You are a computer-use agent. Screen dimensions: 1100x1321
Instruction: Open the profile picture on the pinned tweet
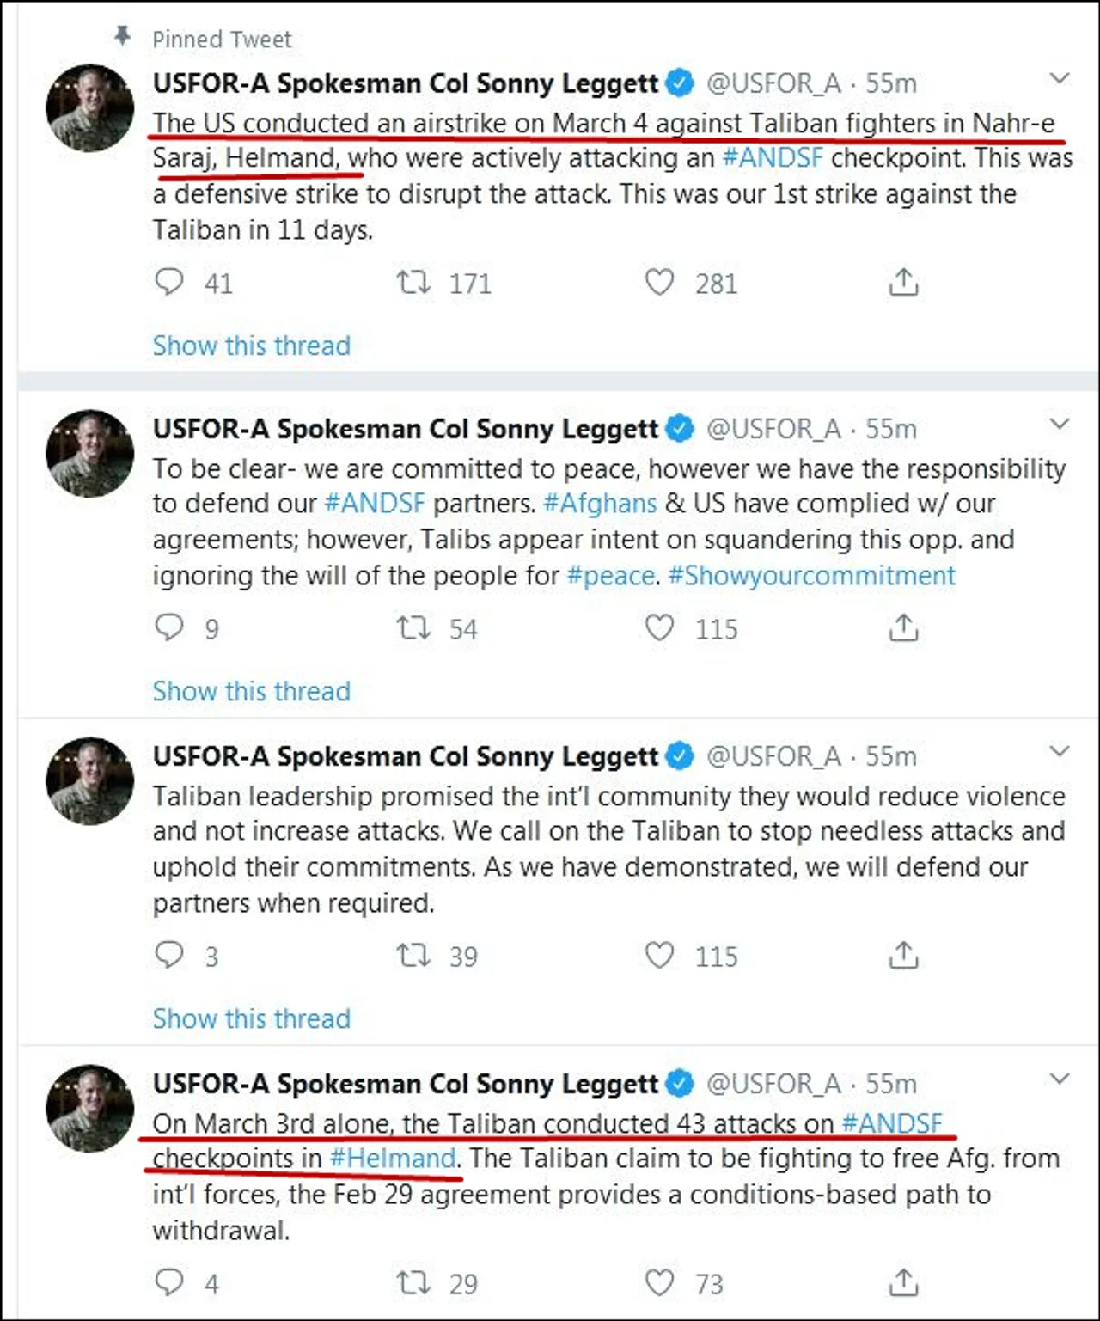click(x=89, y=108)
